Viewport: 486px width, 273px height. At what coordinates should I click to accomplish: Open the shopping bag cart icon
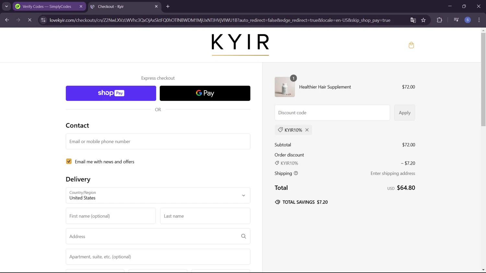[411, 45]
